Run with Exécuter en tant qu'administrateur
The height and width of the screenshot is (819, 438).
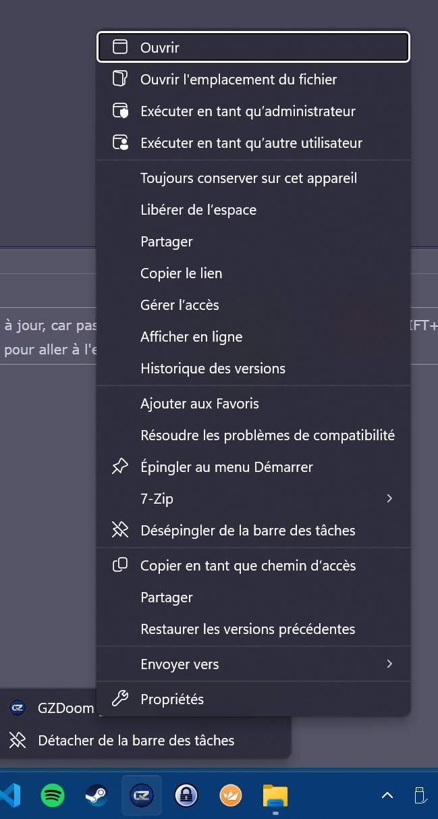pos(248,111)
